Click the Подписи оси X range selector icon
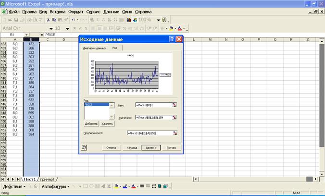 click(175, 133)
